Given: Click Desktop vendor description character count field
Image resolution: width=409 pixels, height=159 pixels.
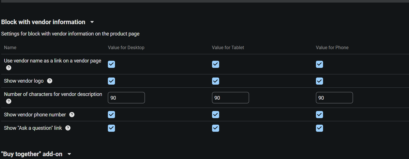Looking at the screenshot, I should (x=126, y=98).
